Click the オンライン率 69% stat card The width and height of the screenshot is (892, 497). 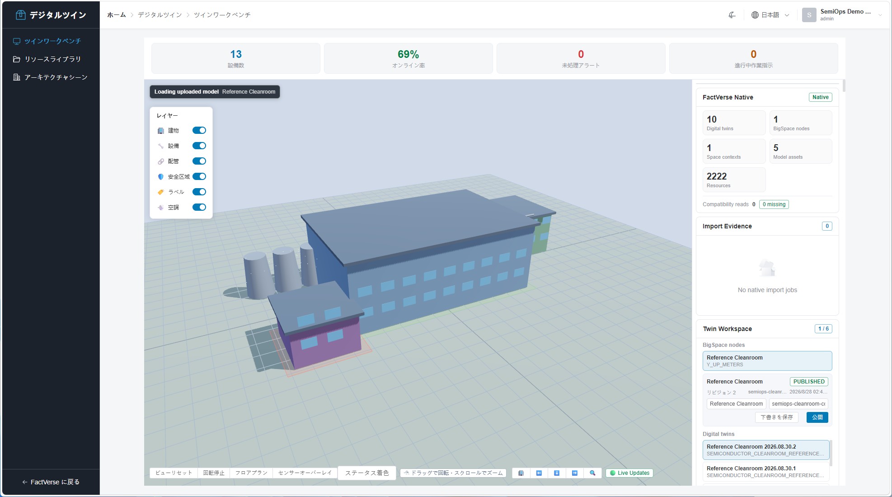(x=408, y=58)
